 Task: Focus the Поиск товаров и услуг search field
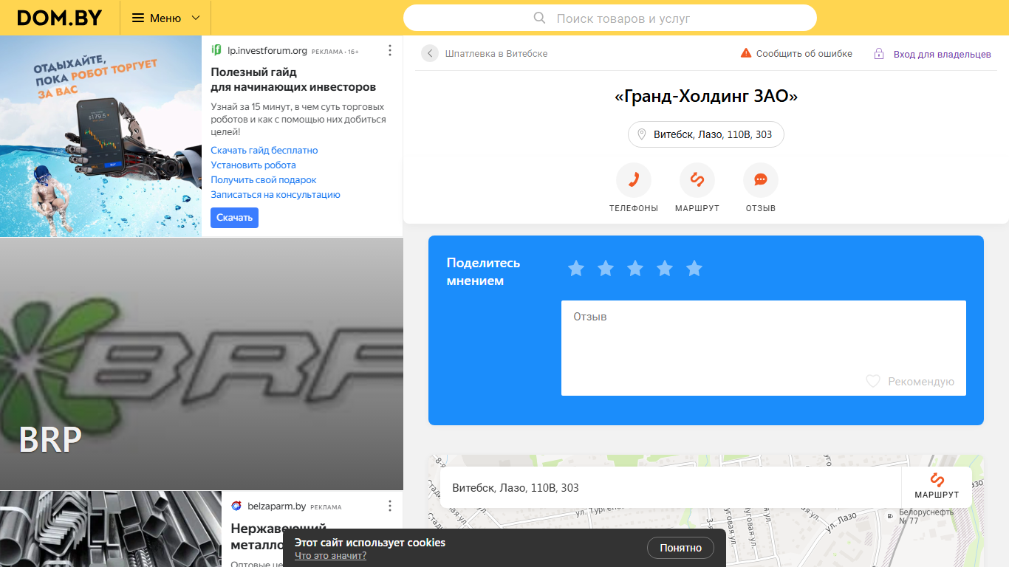610,18
